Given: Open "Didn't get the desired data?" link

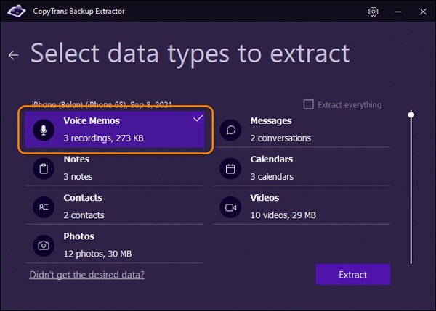Looking at the screenshot, I should (x=87, y=274).
